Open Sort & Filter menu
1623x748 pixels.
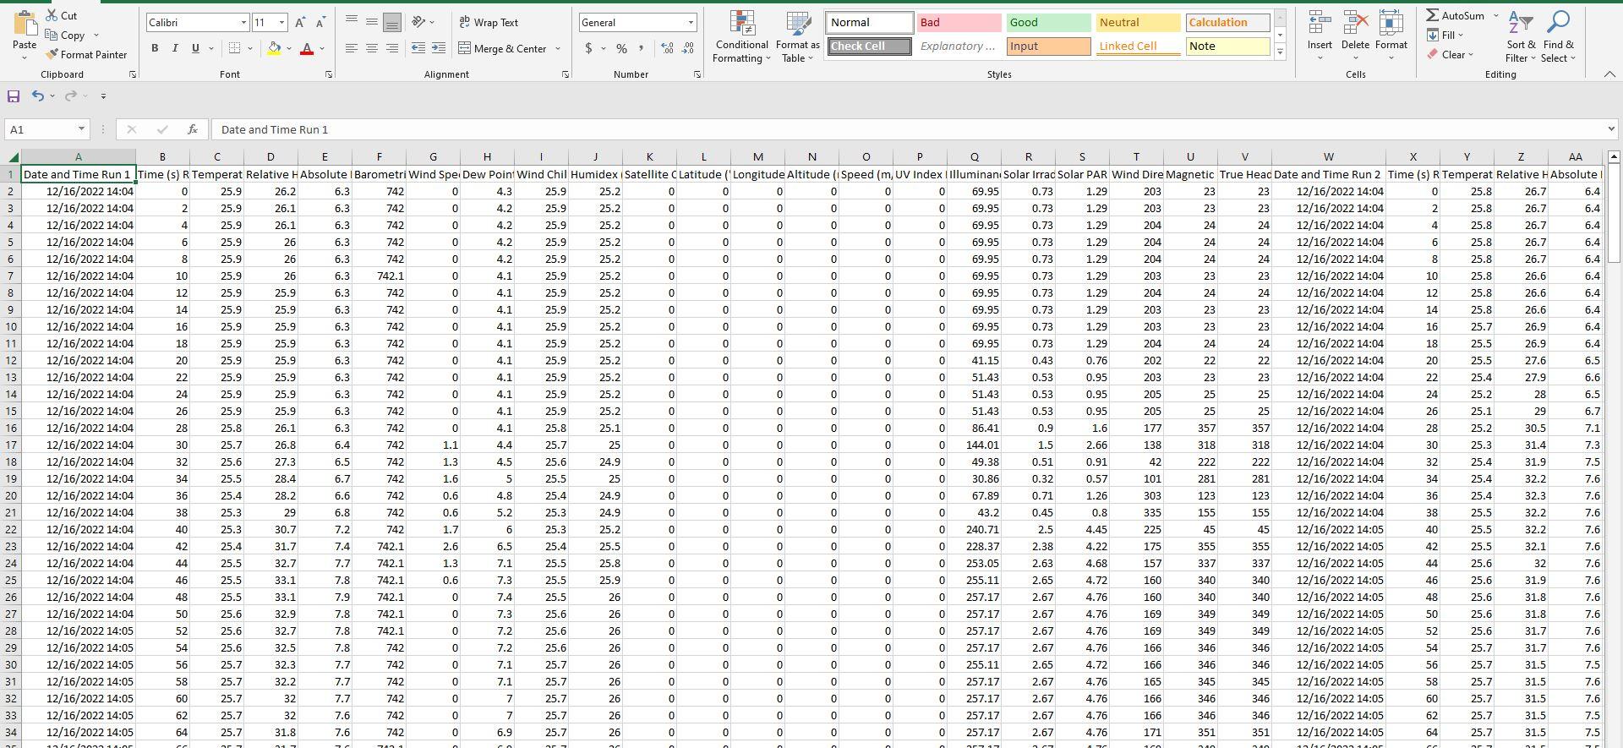[x=1521, y=36]
